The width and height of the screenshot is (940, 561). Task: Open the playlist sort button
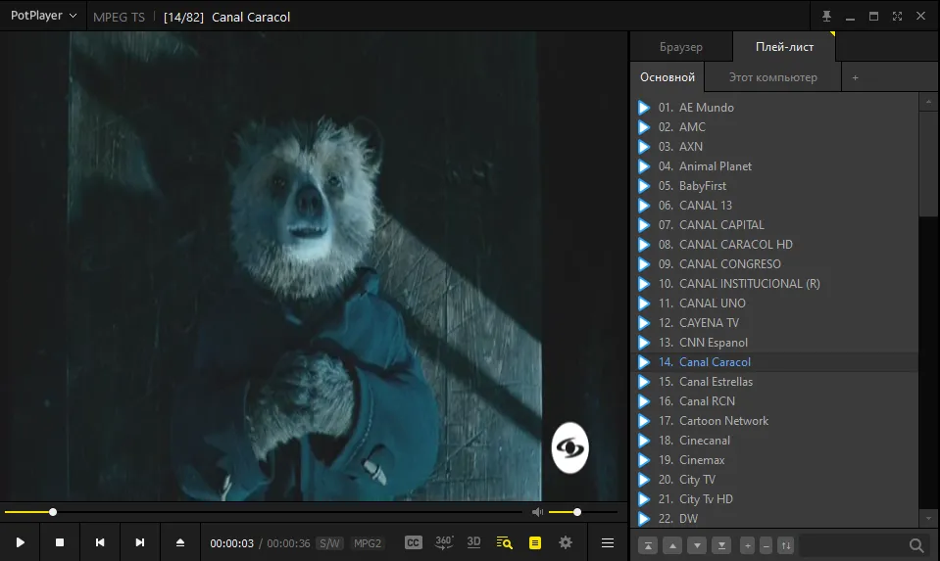tap(785, 545)
